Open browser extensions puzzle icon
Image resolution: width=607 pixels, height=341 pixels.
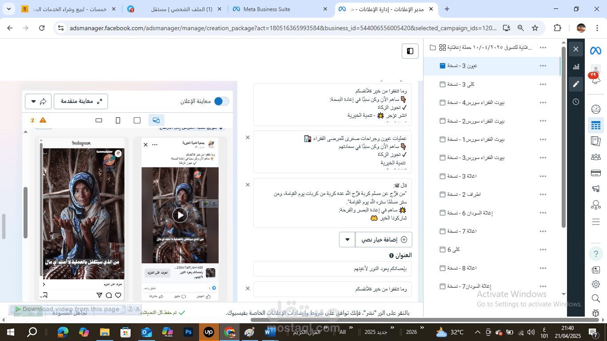point(557,28)
